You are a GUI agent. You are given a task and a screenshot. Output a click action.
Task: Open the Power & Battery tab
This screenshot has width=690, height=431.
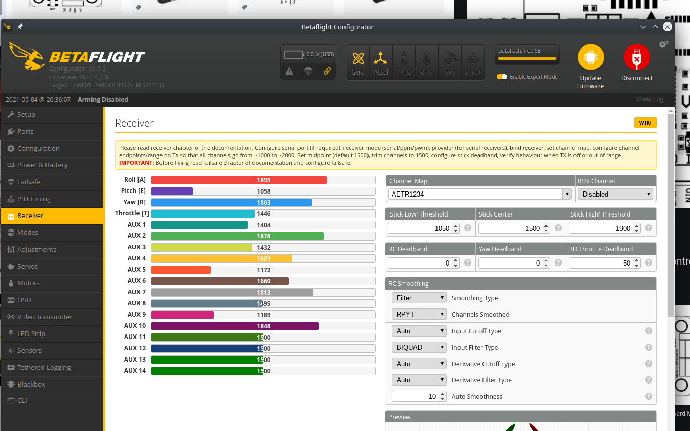pos(52,165)
